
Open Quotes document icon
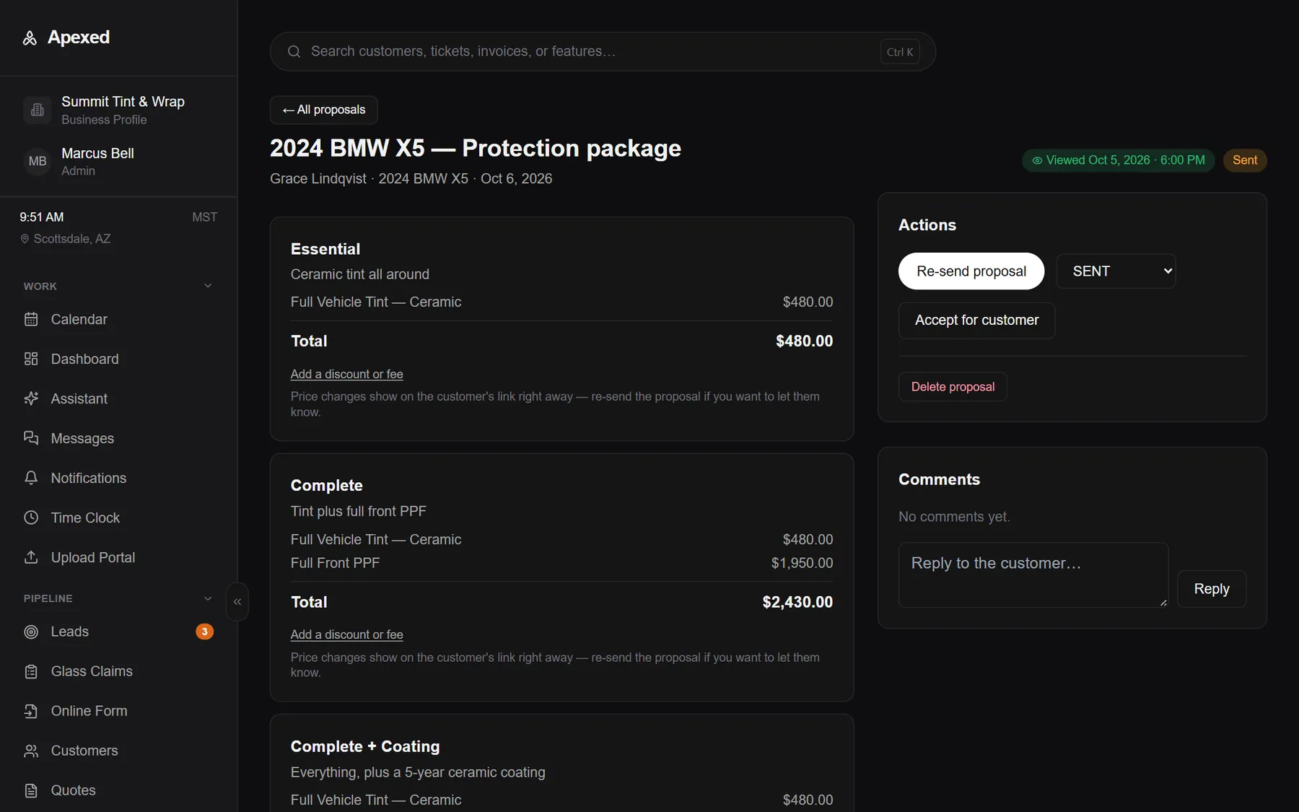tap(31, 790)
